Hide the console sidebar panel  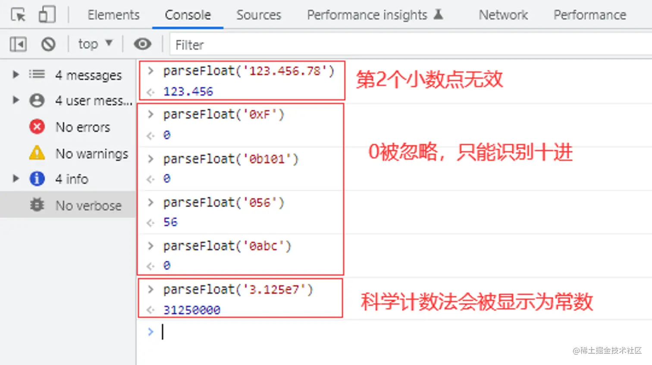pyautogui.click(x=18, y=44)
